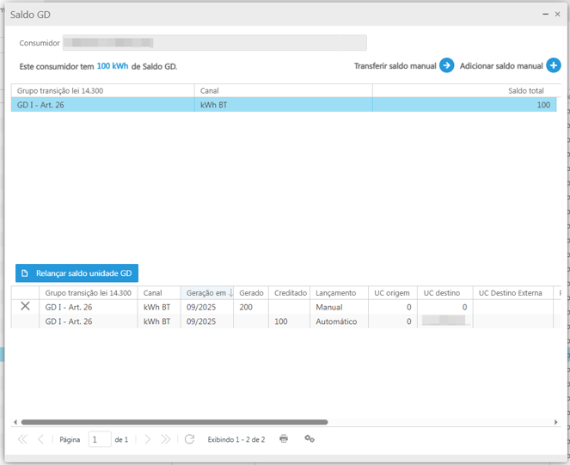This screenshot has height=465, width=570.
Task: Delete the manual entry with X icon
Action: click(25, 307)
